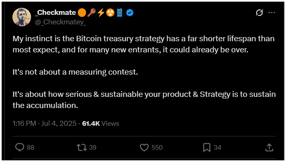The height and width of the screenshot is (162, 286).
Task: Click the reply speech bubble icon
Action: click(x=19, y=147)
